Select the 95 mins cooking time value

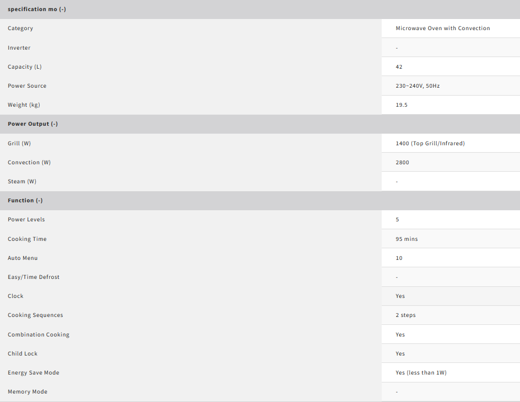(x=406, y=239)
